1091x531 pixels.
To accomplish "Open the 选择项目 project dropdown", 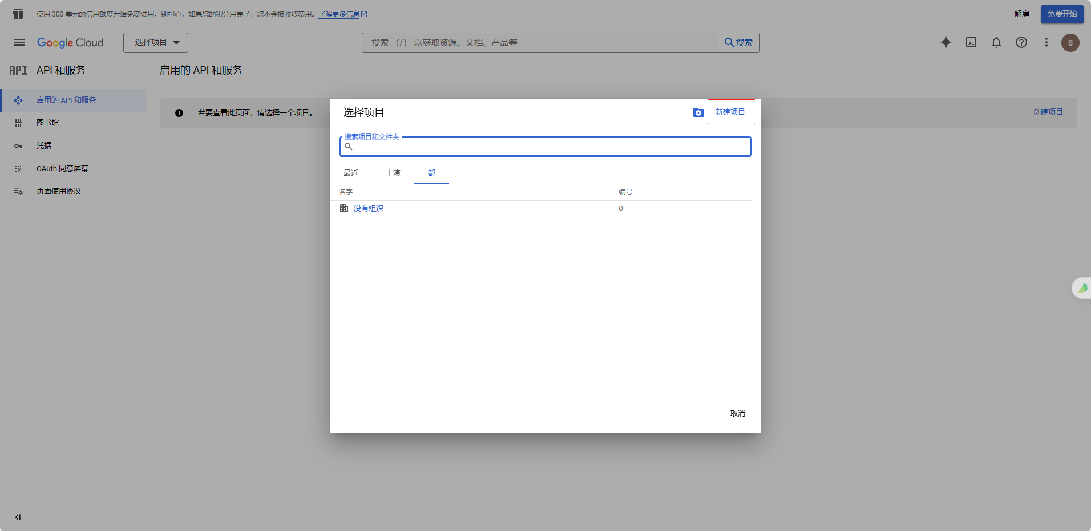I will click(156, 43).
